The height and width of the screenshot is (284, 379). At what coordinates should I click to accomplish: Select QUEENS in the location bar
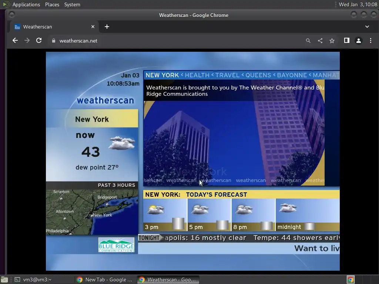[258, 75]
